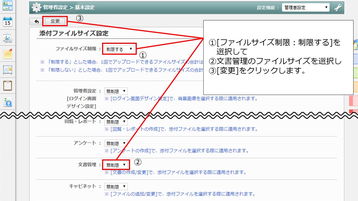Open the calendar icon showing 15
This screenshot has height=201, width=358.
[8, 21]
